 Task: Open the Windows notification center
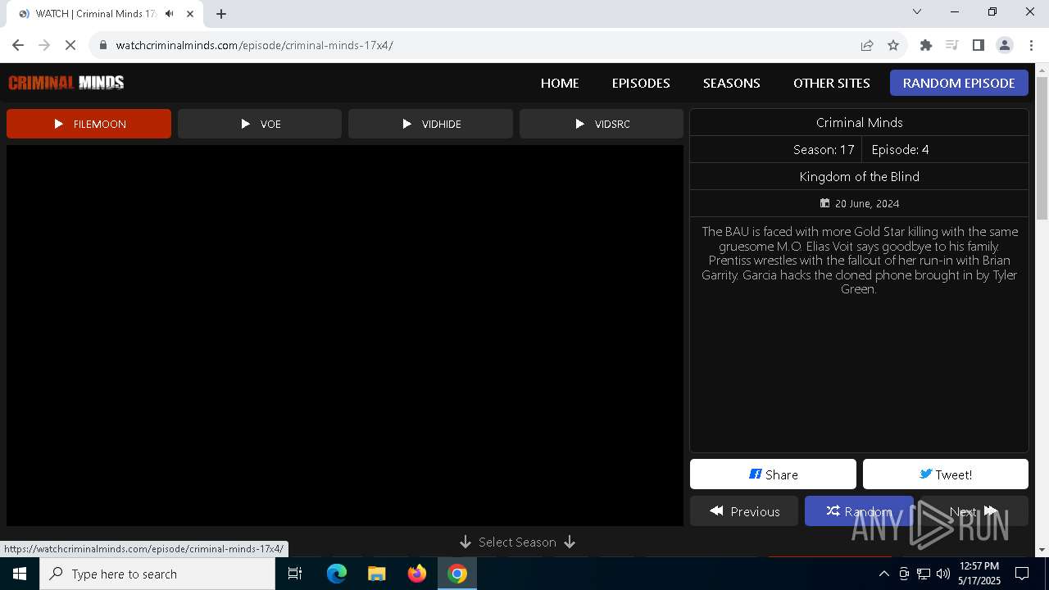(1022, 574)
